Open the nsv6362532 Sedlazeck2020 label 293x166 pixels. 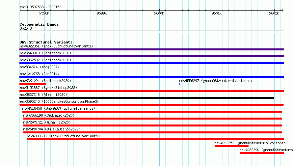click(45, 60)
